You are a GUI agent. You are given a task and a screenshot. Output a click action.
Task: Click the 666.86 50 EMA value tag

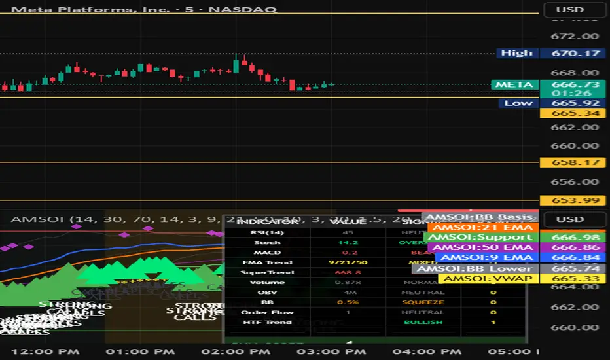pos(573,247)
